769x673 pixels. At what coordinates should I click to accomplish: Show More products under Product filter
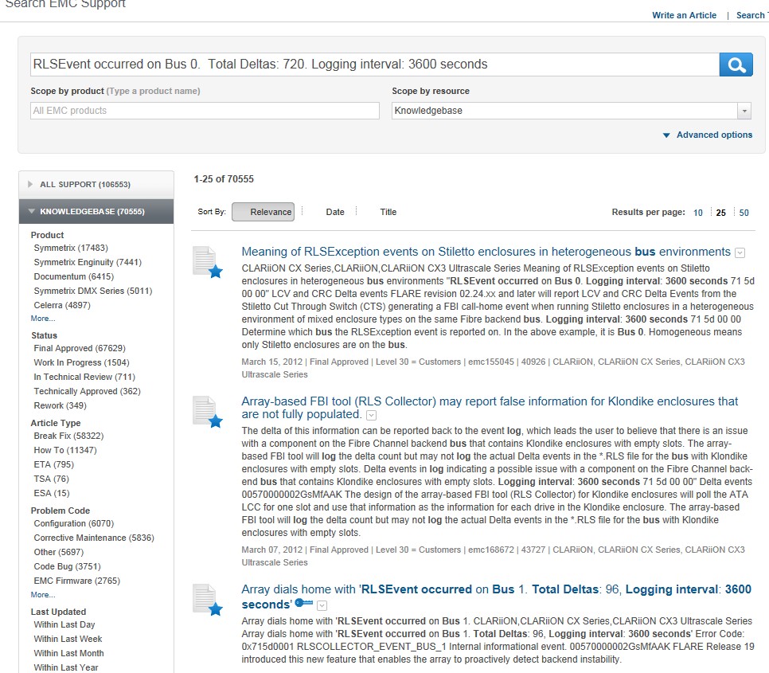43,319
